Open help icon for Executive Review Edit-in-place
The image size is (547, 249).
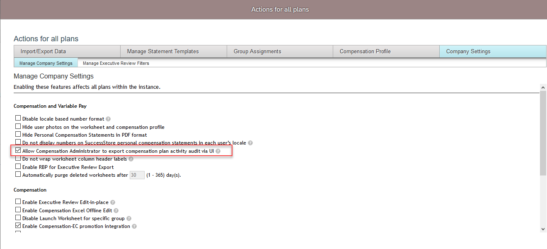tap(113, 203)
